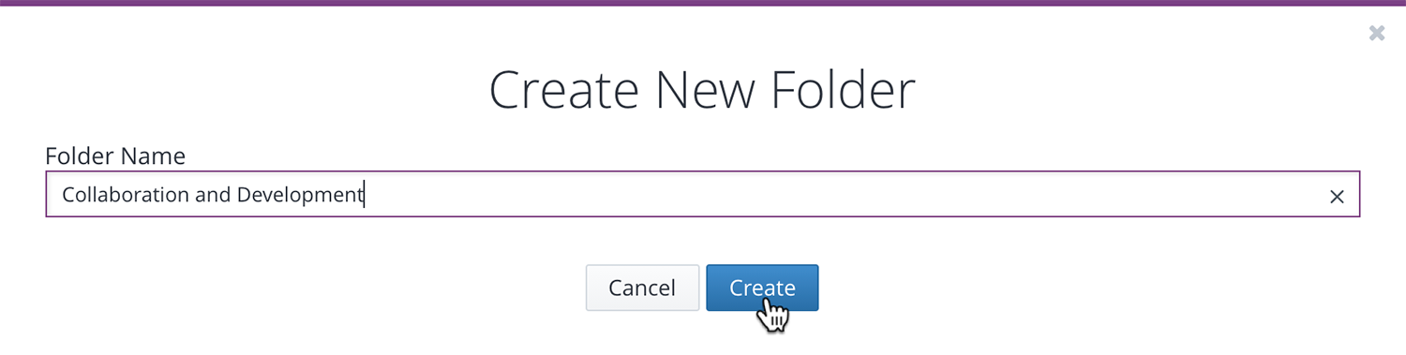
Task: Click the Create button
Action: click(762, 288)
